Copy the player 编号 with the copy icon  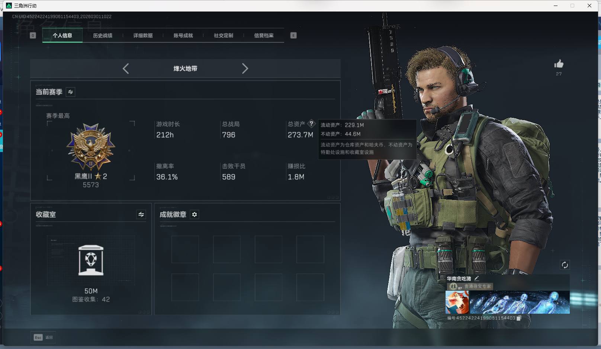pos(519,318)
